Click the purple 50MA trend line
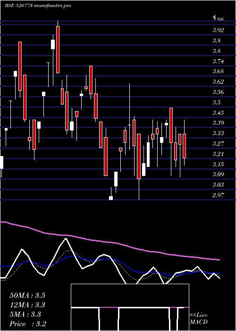The height and width of the screenshot is (331, 236). 110,242
